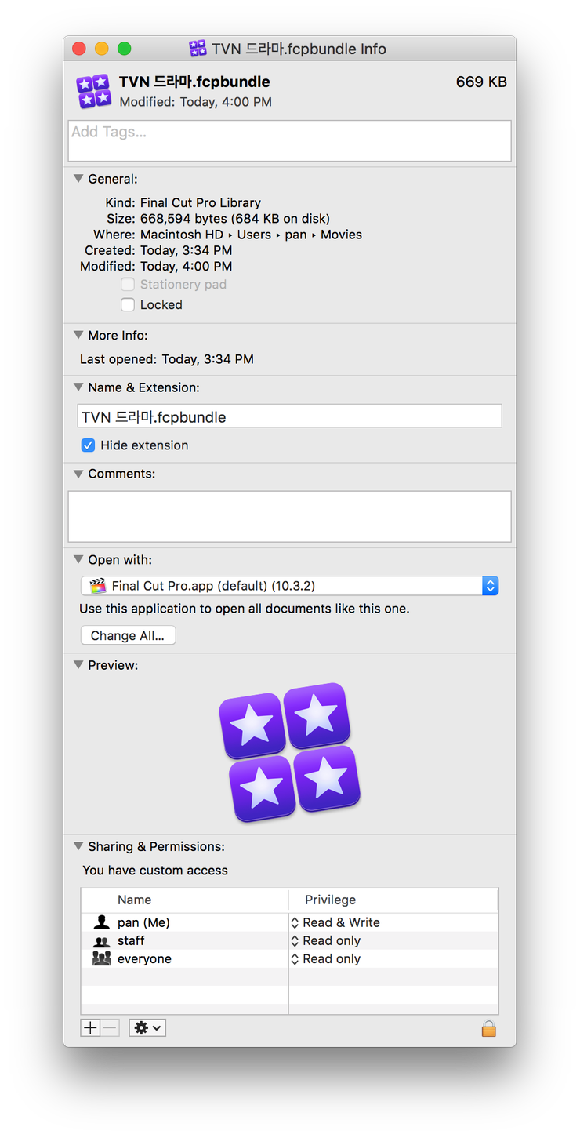This screenshot has height=1138, width=580.
Task: Click the pan (Me) user icon
Action: tap(101, 922)
